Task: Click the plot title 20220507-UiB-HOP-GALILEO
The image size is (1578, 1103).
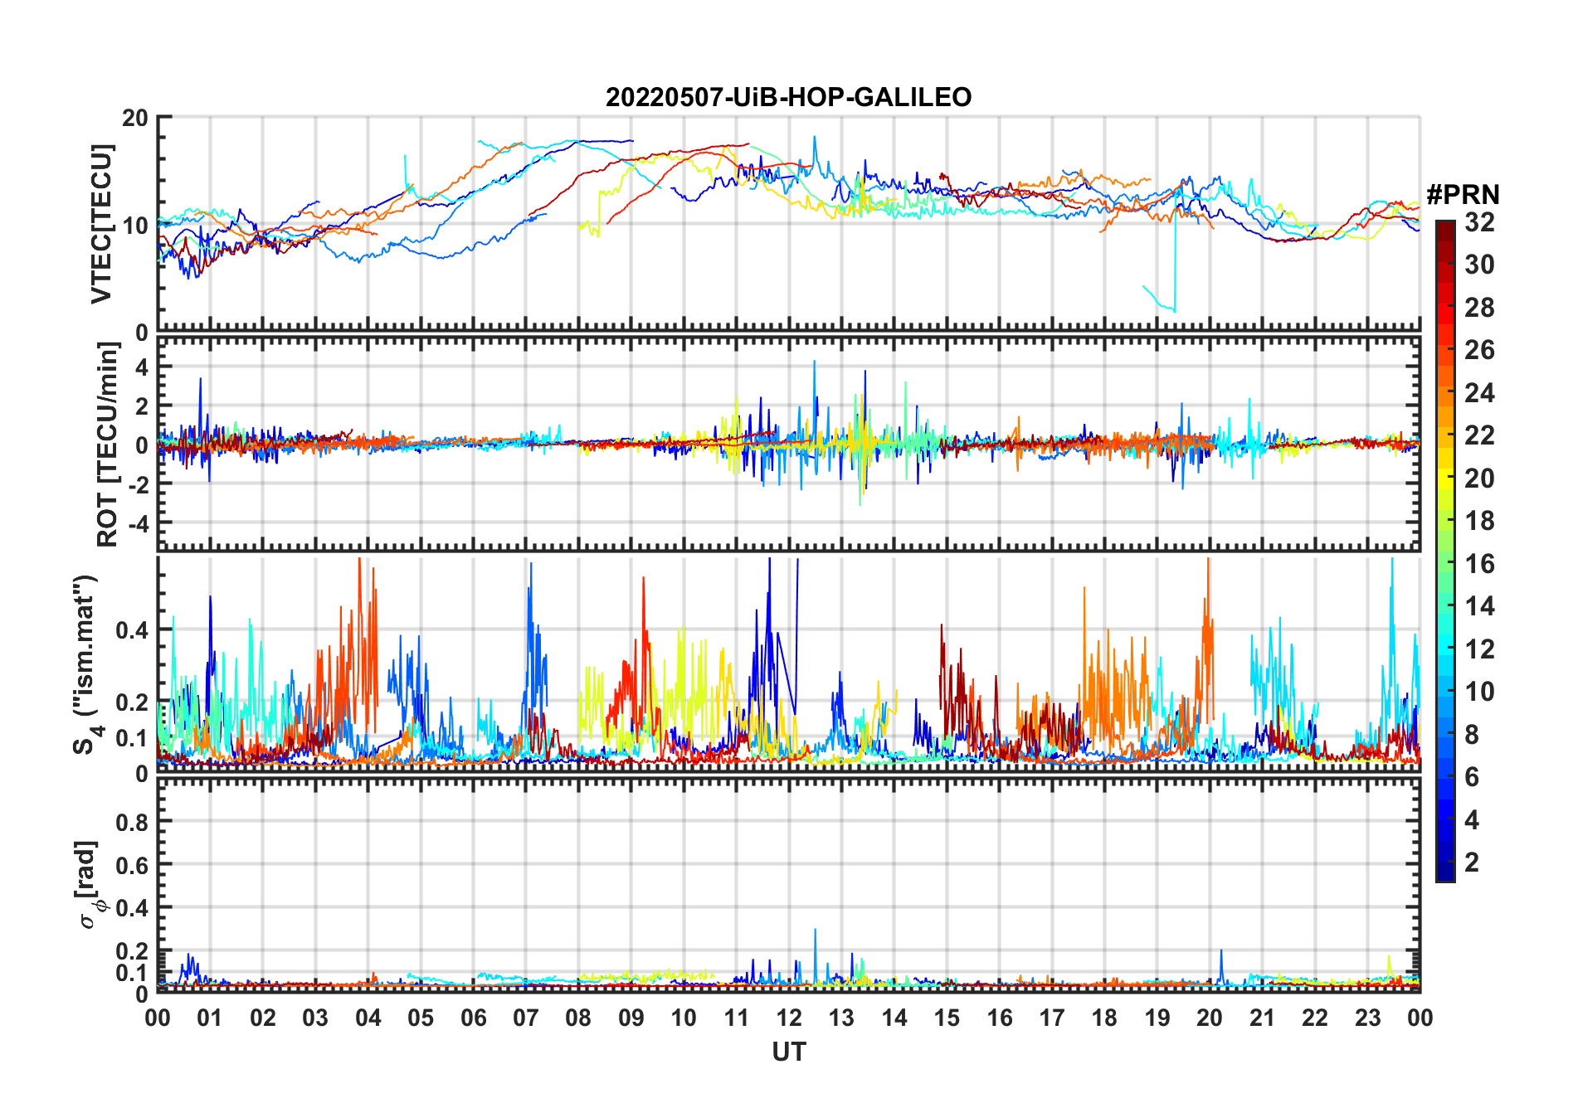Action: pos(788,98)
